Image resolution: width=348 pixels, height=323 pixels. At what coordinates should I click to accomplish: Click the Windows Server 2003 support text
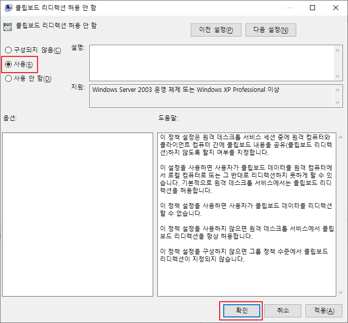(186, 90)
